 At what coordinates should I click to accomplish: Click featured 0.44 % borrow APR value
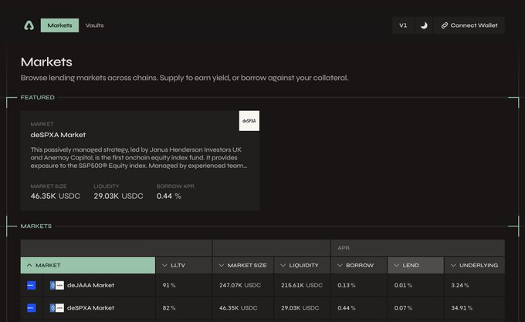click(x=169, y=196)
